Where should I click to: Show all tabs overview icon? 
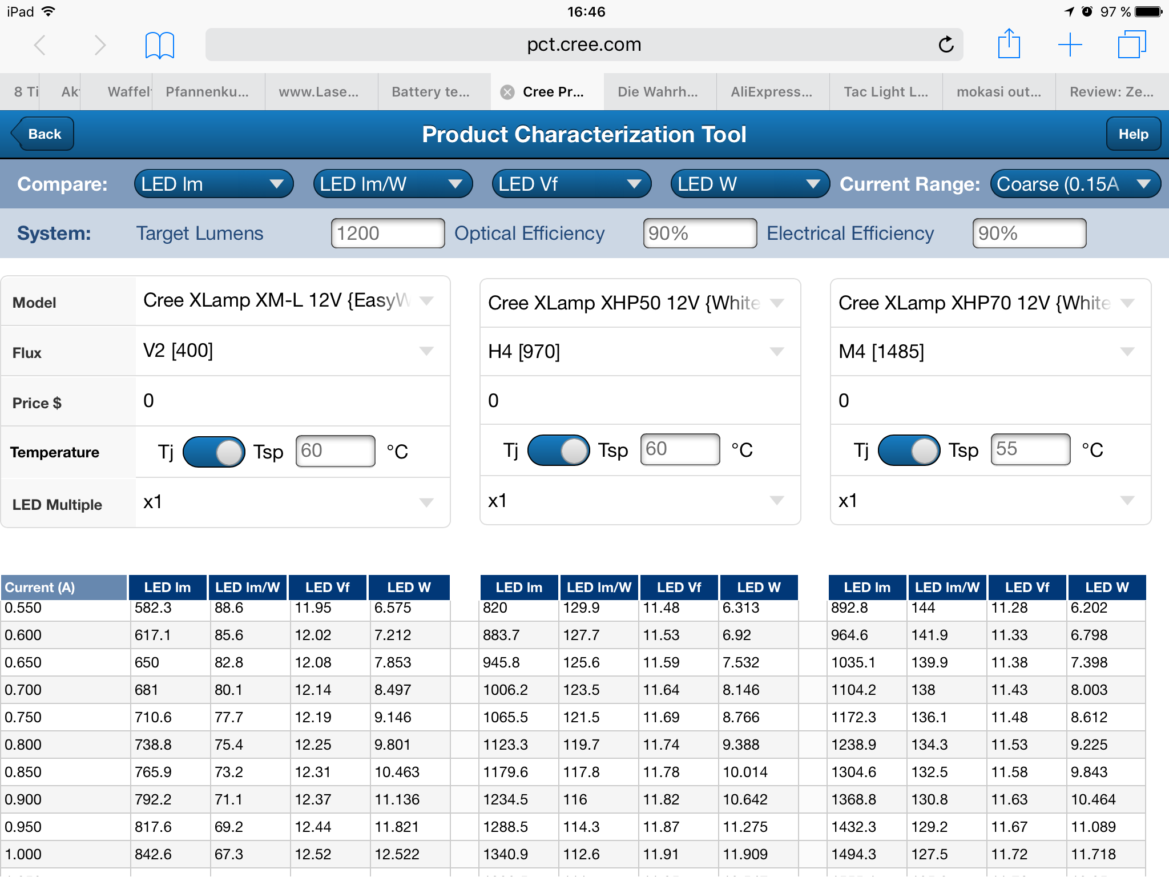(x=1132, y=45)
